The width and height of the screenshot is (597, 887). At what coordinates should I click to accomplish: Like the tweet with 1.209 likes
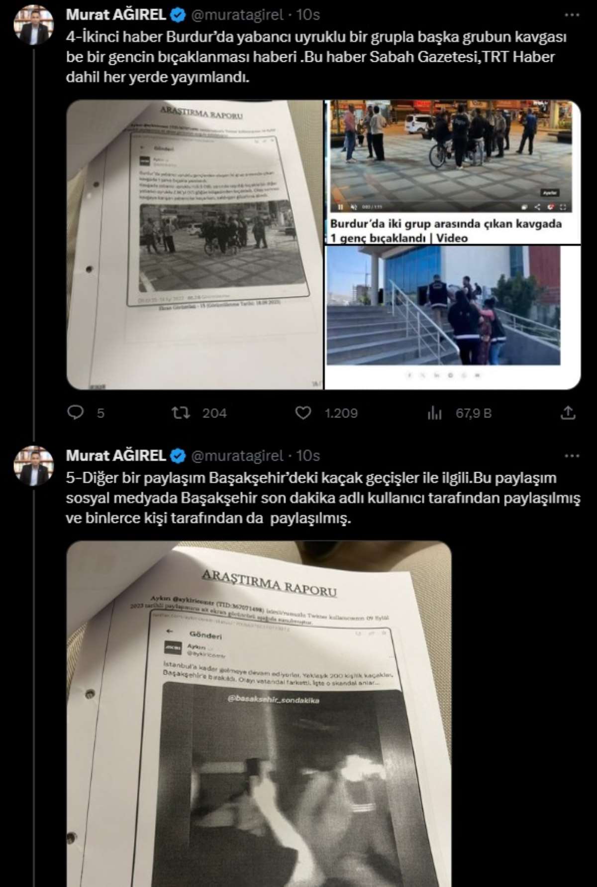click(303, 412)
